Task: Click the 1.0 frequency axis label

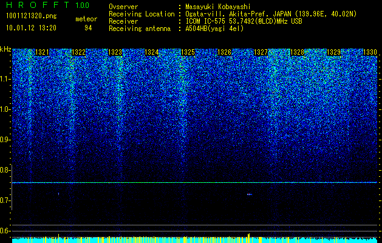Action: pyautogui.click(x=5, y=109)
